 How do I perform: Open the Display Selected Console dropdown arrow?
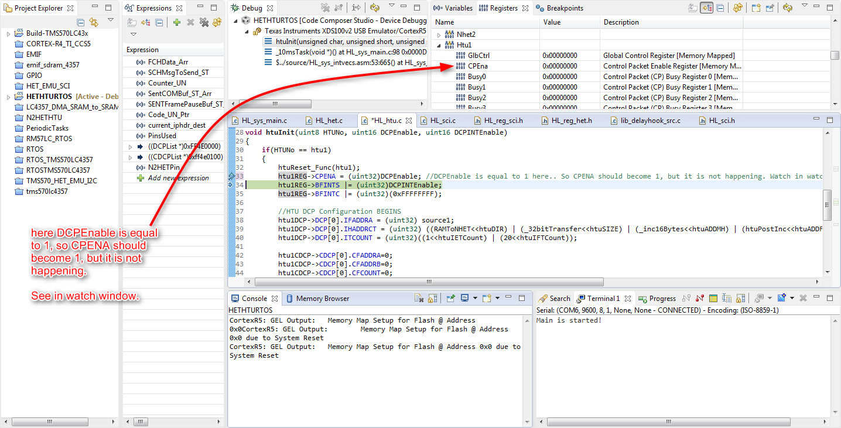[475, 298]
